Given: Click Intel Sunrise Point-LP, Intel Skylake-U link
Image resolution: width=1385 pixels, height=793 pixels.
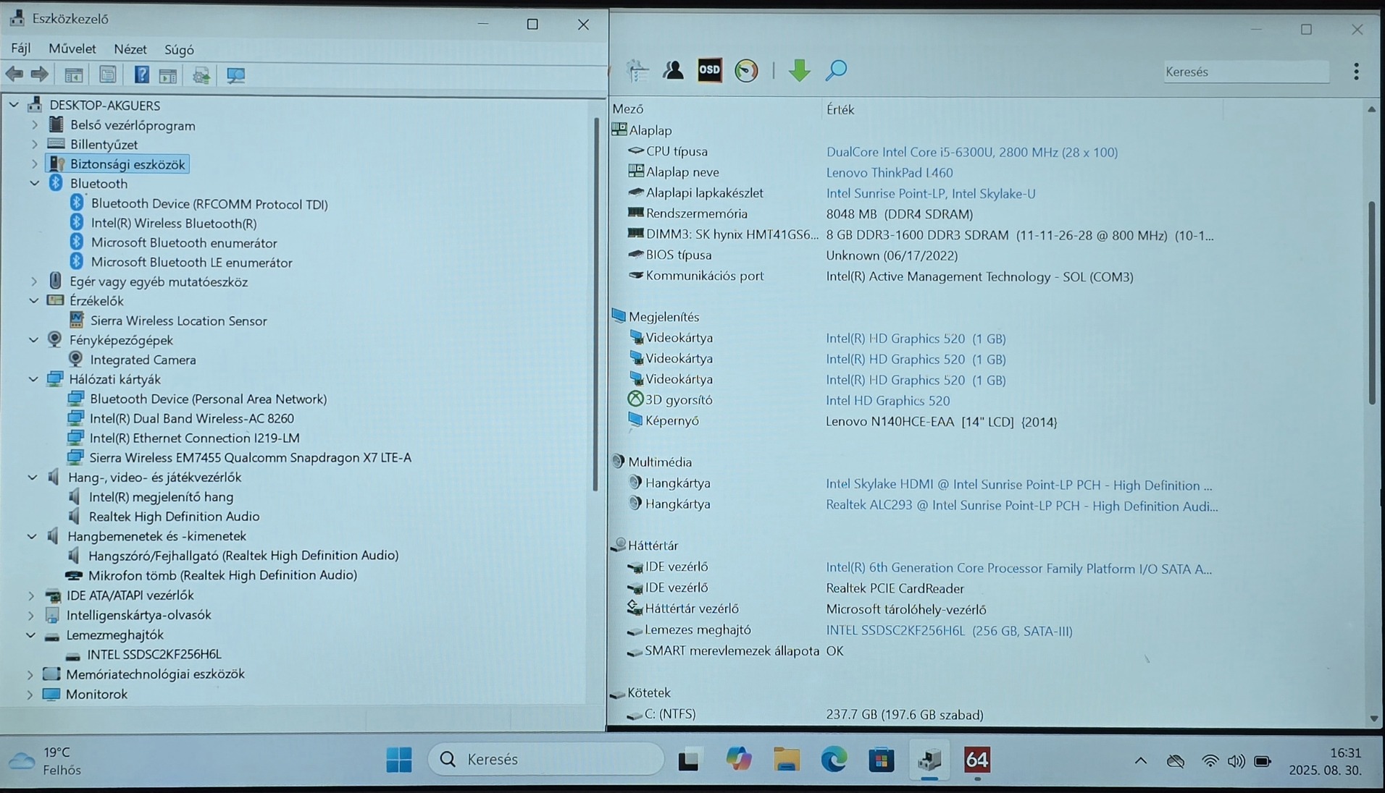Looking at the screenshot, I should [931, 193].
